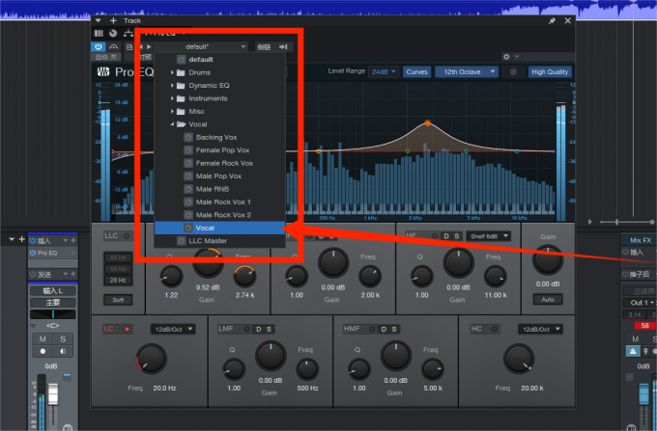This screenshot has width=657, height=431.
Task: Click the LC Freq knob
Action: 151,359
